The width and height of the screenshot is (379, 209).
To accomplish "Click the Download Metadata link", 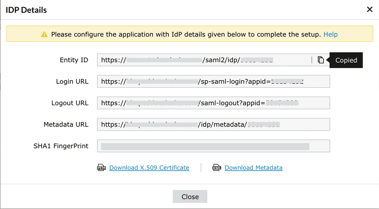I will click(x=253, y=168).
